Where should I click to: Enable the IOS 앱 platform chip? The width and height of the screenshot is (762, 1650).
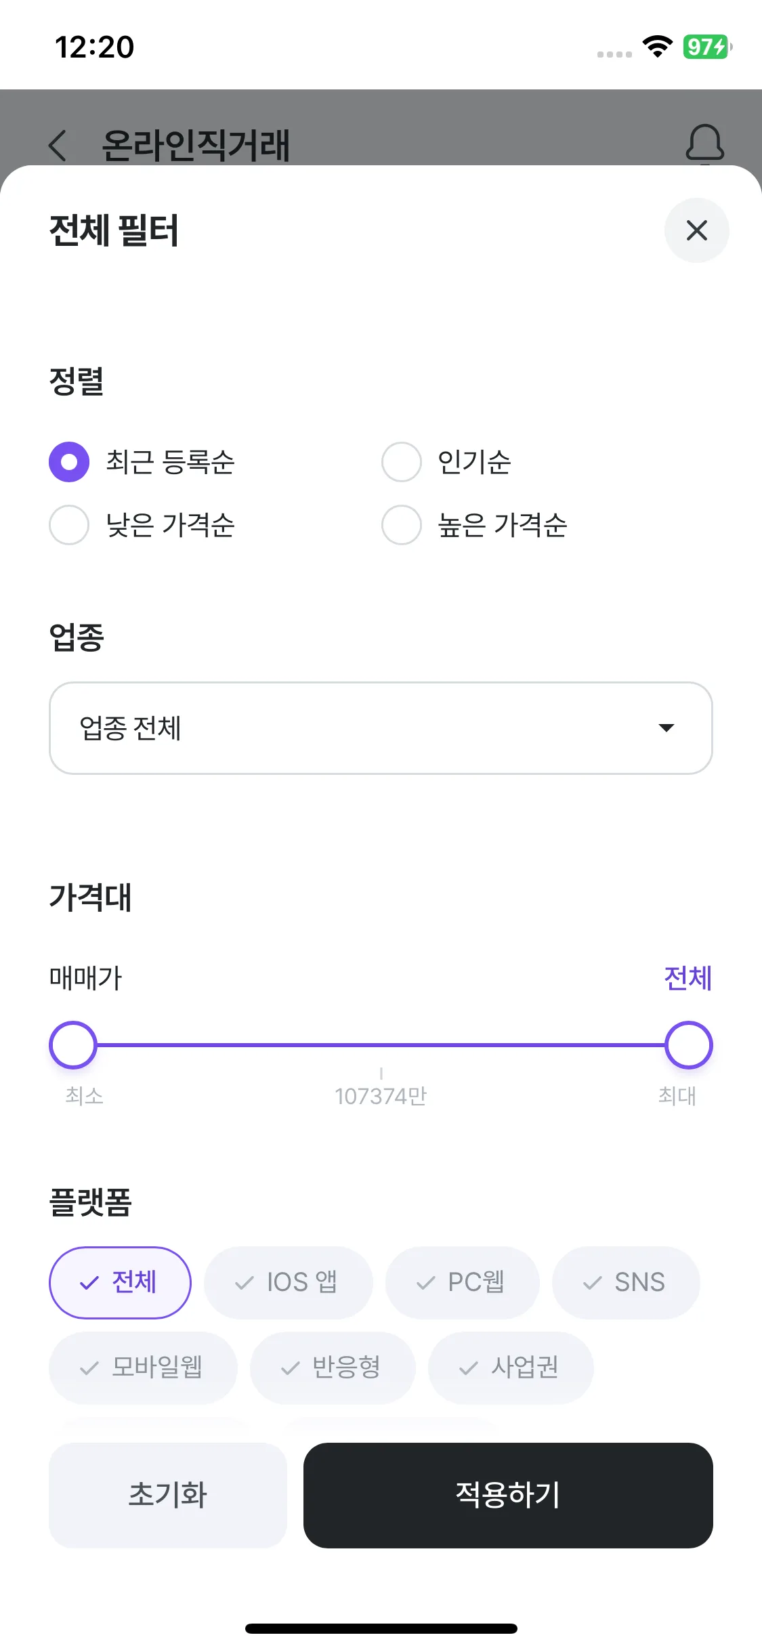(x=288, y=1282)
